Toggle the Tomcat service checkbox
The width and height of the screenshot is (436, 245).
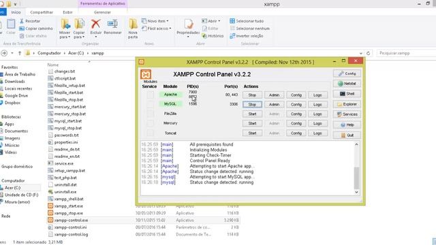(x=150, y=133)
